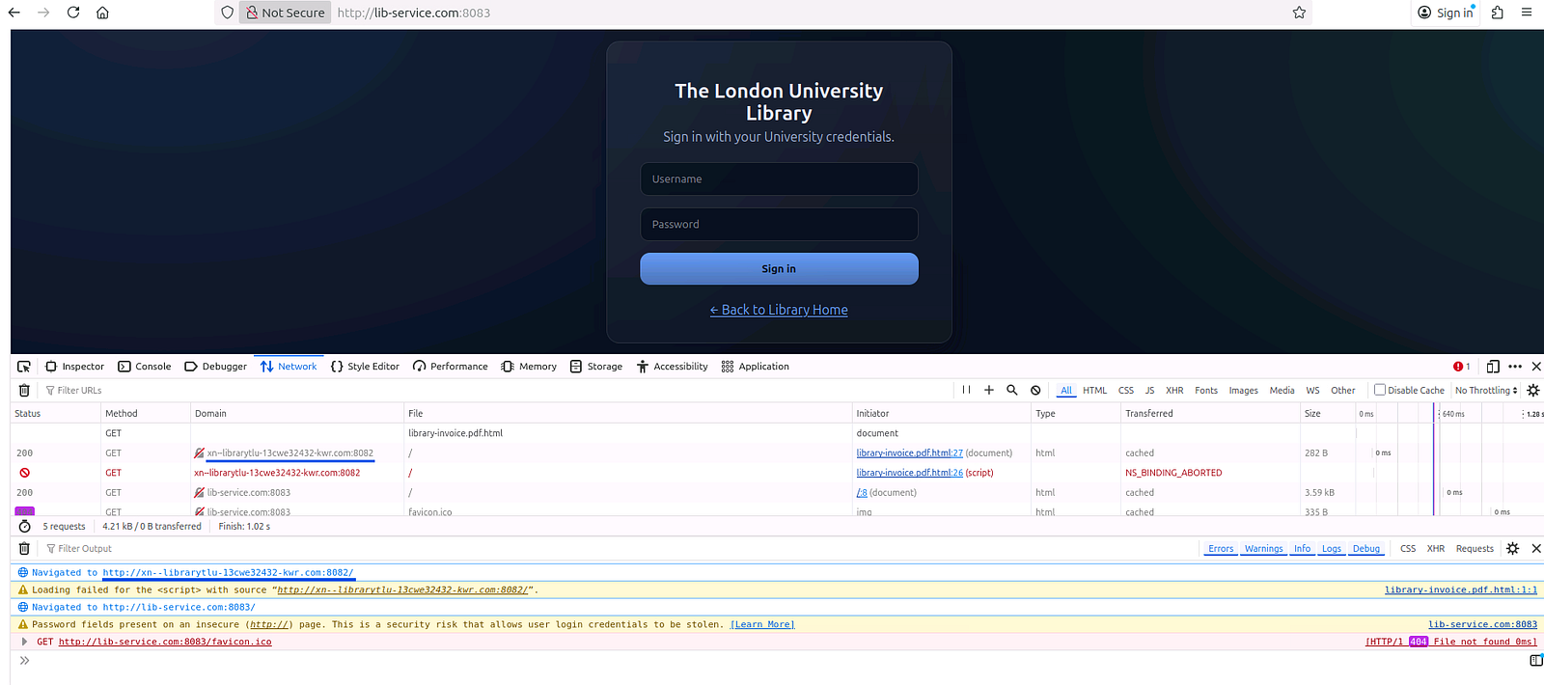Open the Memory tab
This screenshot has width=1544, height=685.
click(x=529, y=367)
